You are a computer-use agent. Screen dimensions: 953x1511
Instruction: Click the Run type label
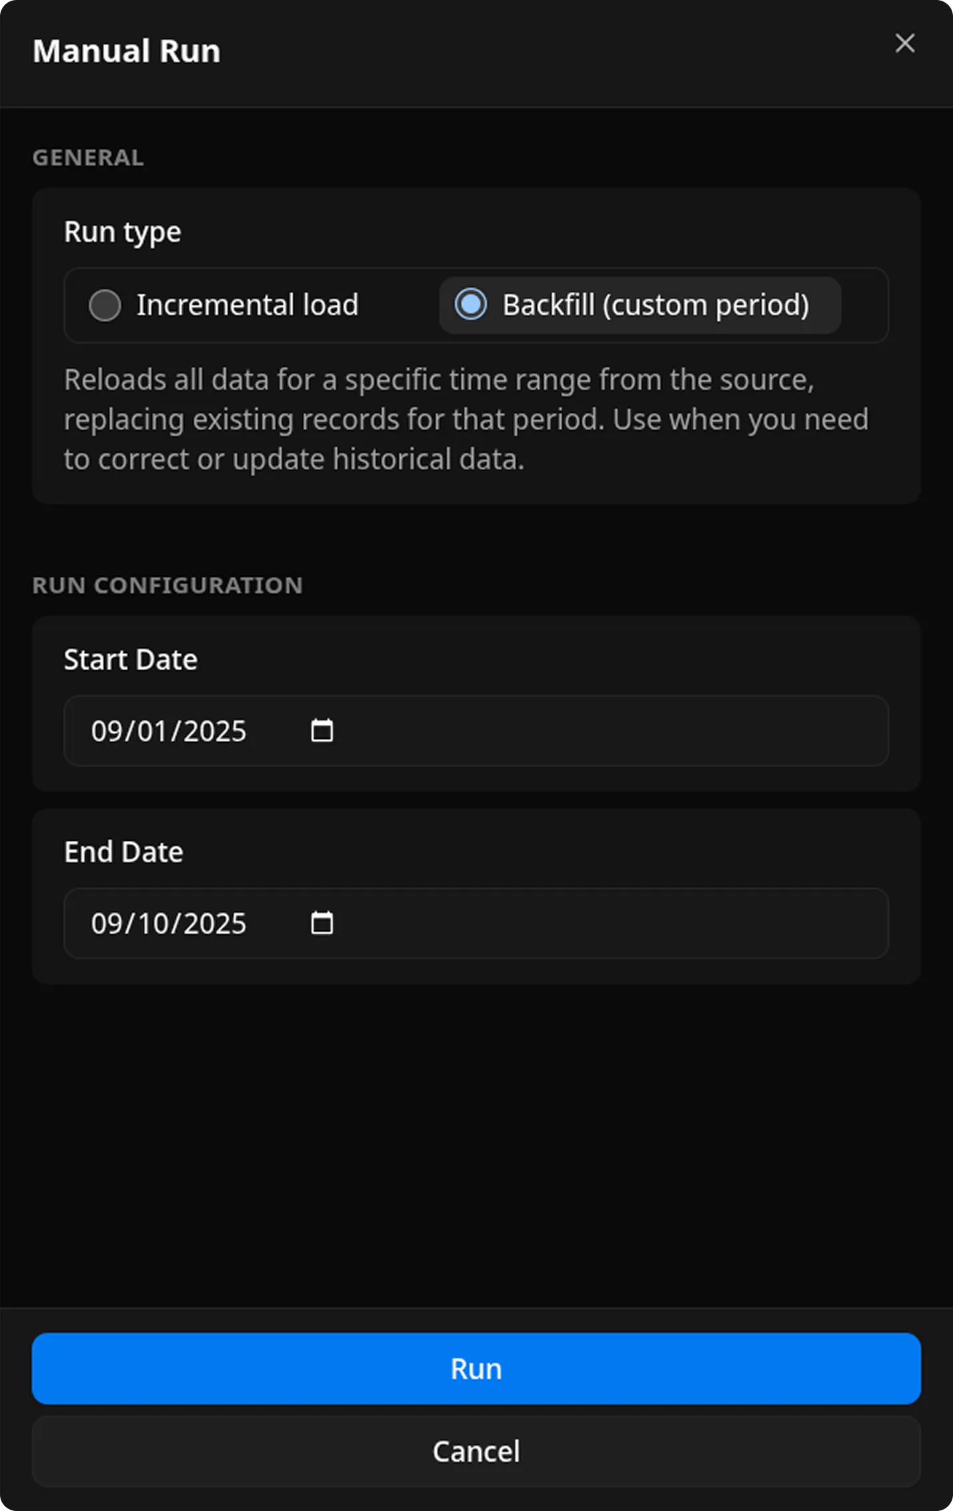point(123,232)
